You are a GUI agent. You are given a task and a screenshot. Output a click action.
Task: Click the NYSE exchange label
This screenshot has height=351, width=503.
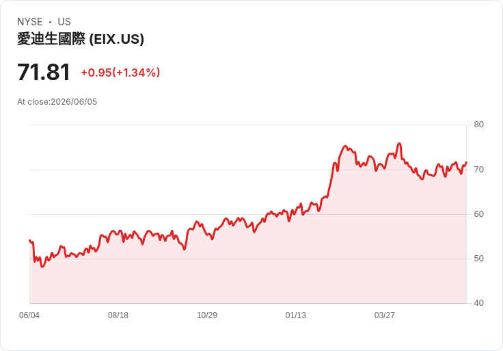tap(30, 22)
